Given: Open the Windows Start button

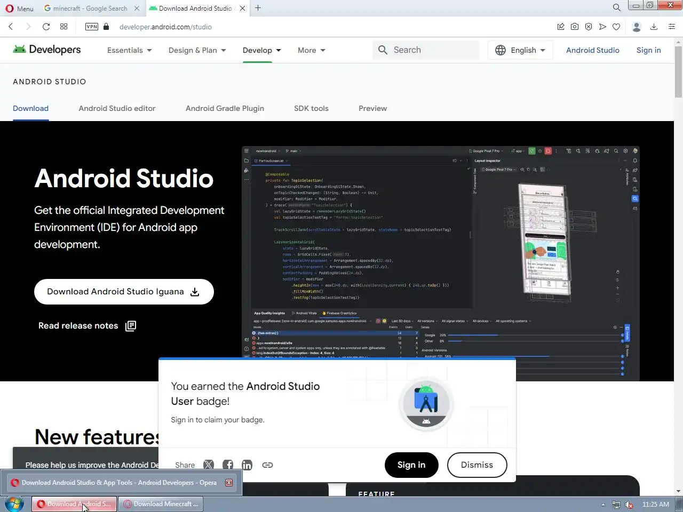Looking at the screenshot, I should [14, 504].
